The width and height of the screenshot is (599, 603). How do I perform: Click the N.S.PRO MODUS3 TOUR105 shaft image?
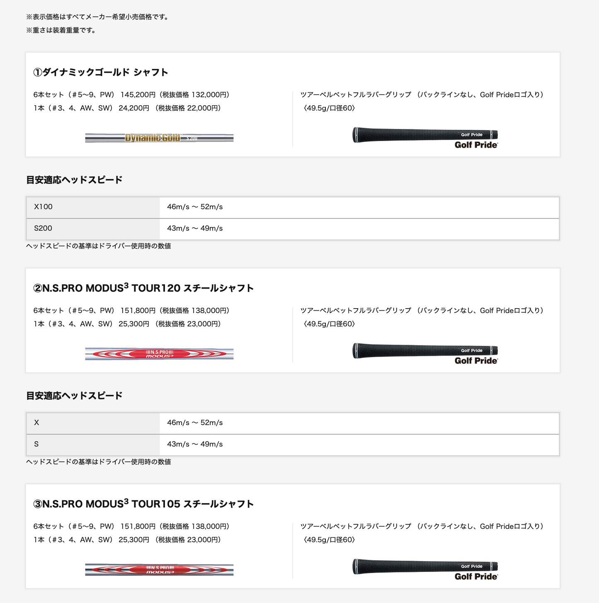159,570
